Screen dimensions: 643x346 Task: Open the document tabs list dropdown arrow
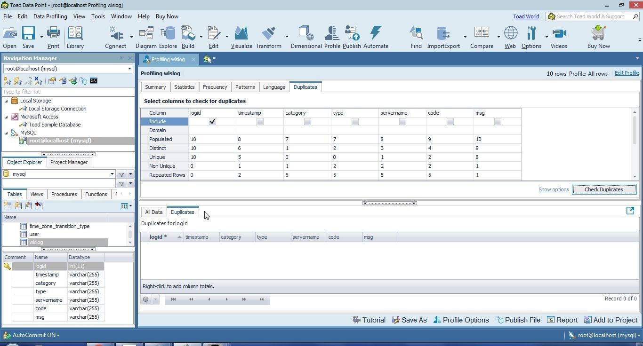pos(637,59)
